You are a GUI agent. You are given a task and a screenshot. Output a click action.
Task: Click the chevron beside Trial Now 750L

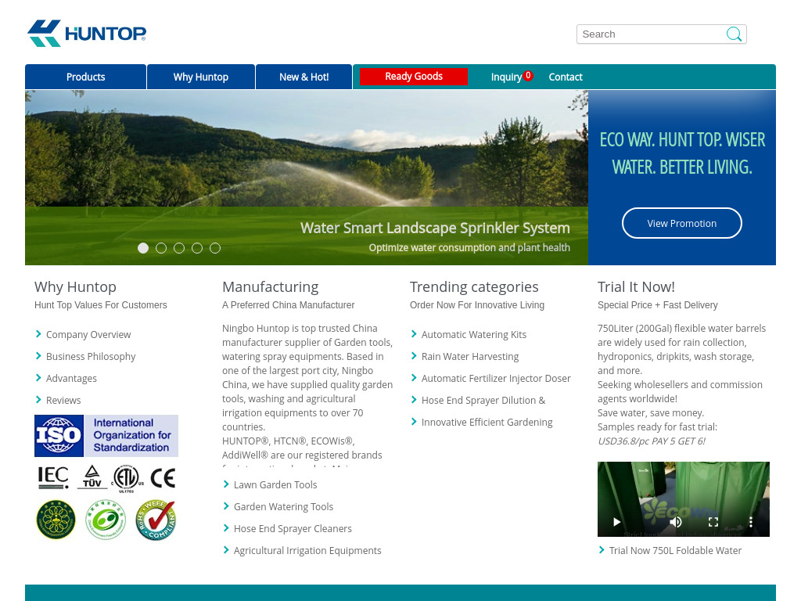[602, 550]
